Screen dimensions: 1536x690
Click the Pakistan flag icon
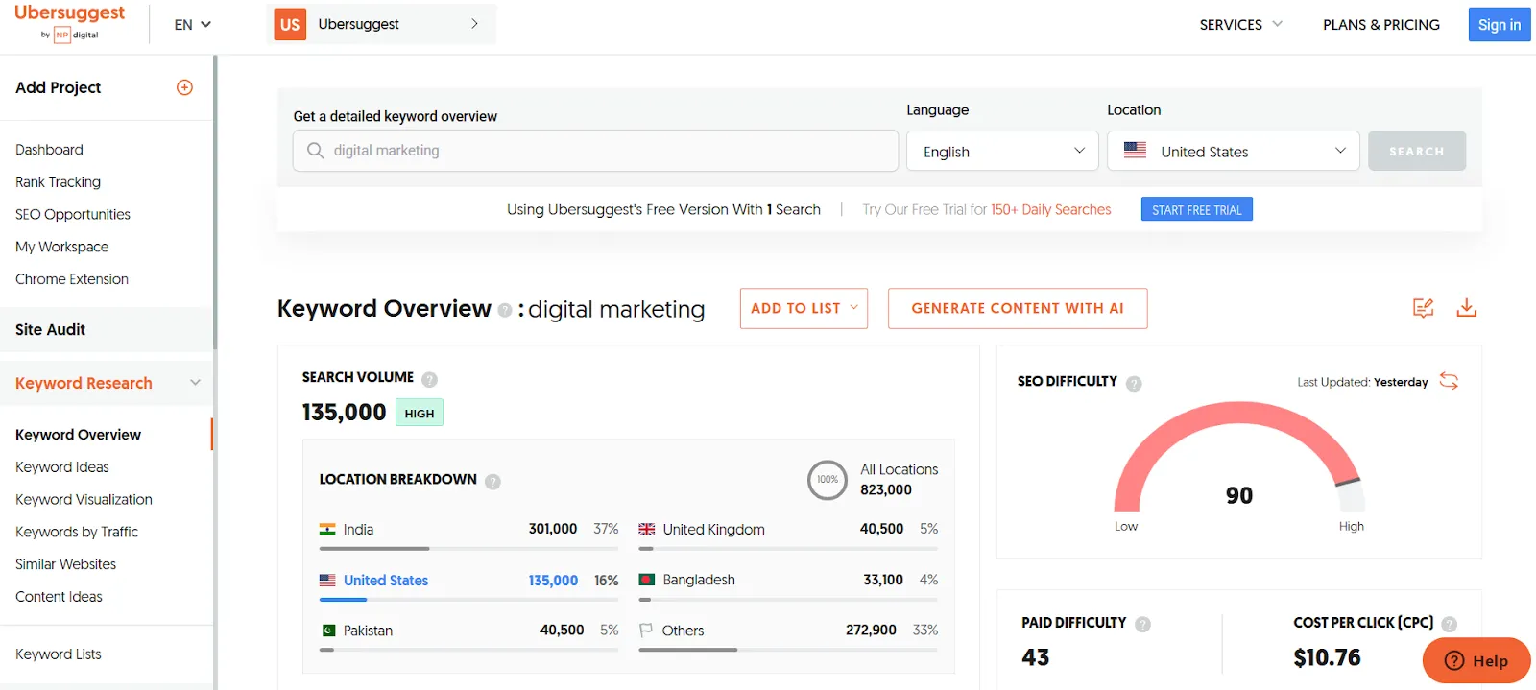[327, 631]
